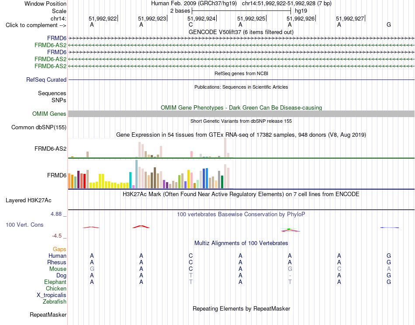Click the blue PhyloP mark at last base
The height and width of the screenshot is (325, 415).
point(389,228)
